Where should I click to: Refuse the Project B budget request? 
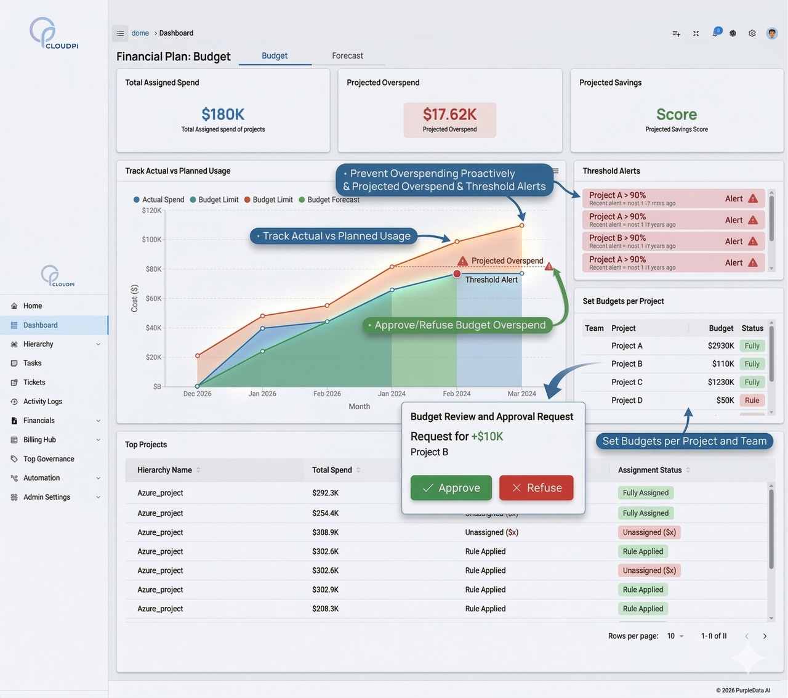536,488
